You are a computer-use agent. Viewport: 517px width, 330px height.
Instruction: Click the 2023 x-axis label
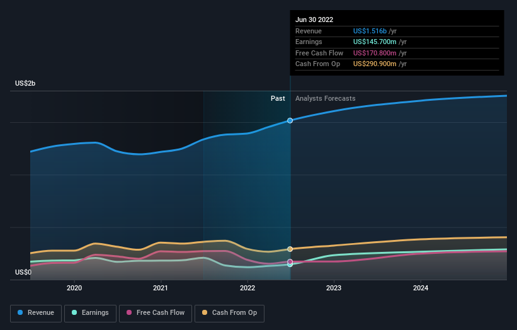pos(334,288)
